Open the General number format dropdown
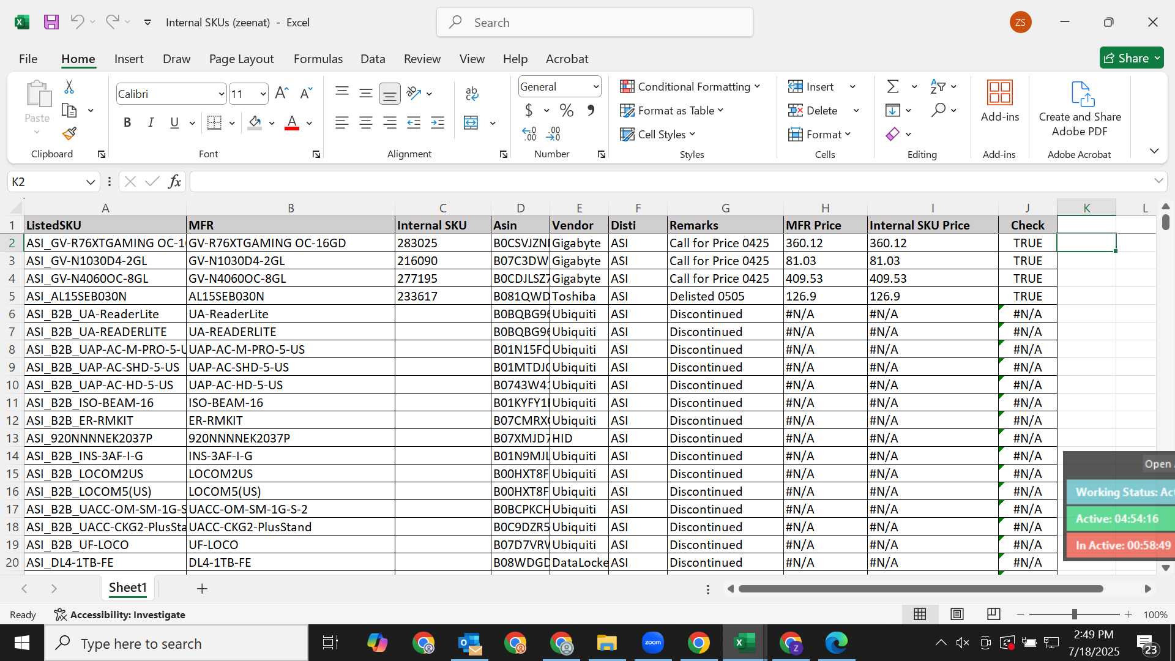Image resolution: width=1175 pixels, height=661 pixels. [x=595, y=87]
